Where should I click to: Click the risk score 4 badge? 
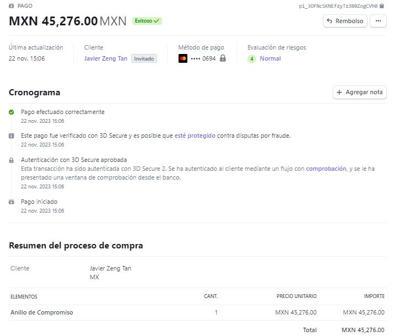[x=251, y=59]
